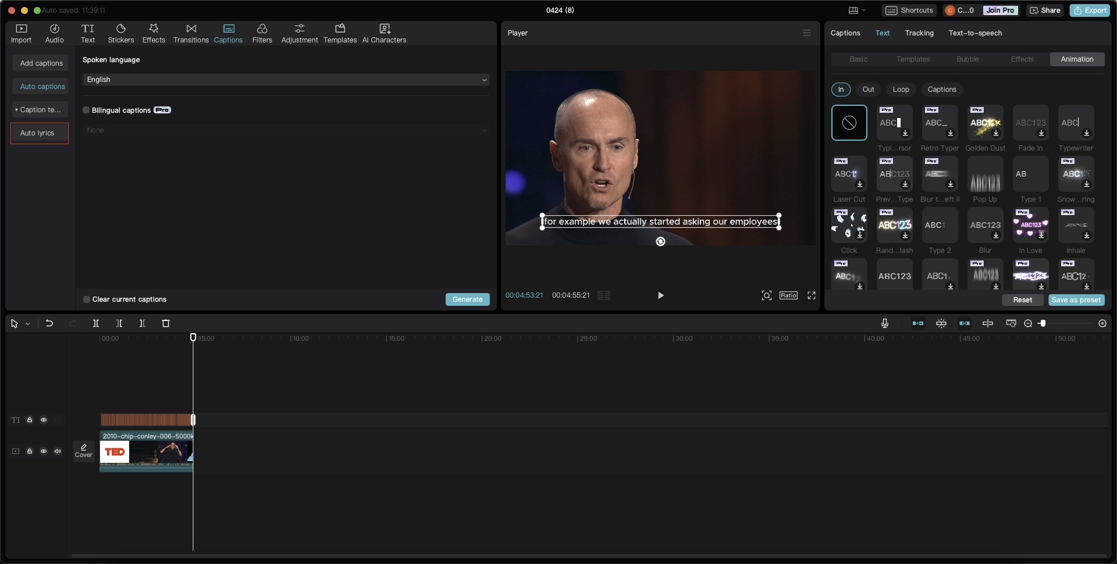Open the Templates panel in top toolbar
1117x564 pixels.
pos(340,34)
